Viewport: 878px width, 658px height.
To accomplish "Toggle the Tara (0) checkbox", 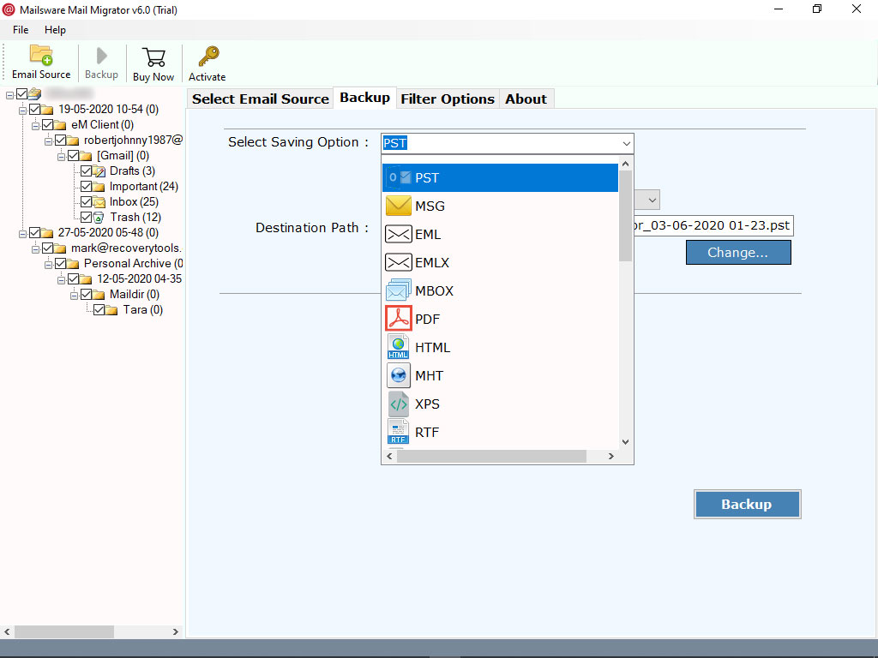I will click(99, 309).
